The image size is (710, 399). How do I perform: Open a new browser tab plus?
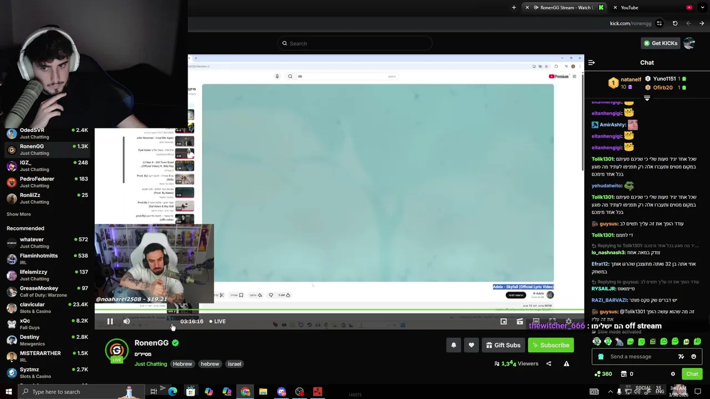click(x=514, y=8)
